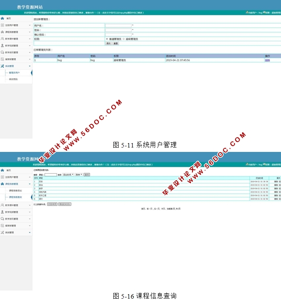
Task: Expand 教学视频管理 arrow in Figure 5-11 sidebar
Action: [x=30, y=46]
